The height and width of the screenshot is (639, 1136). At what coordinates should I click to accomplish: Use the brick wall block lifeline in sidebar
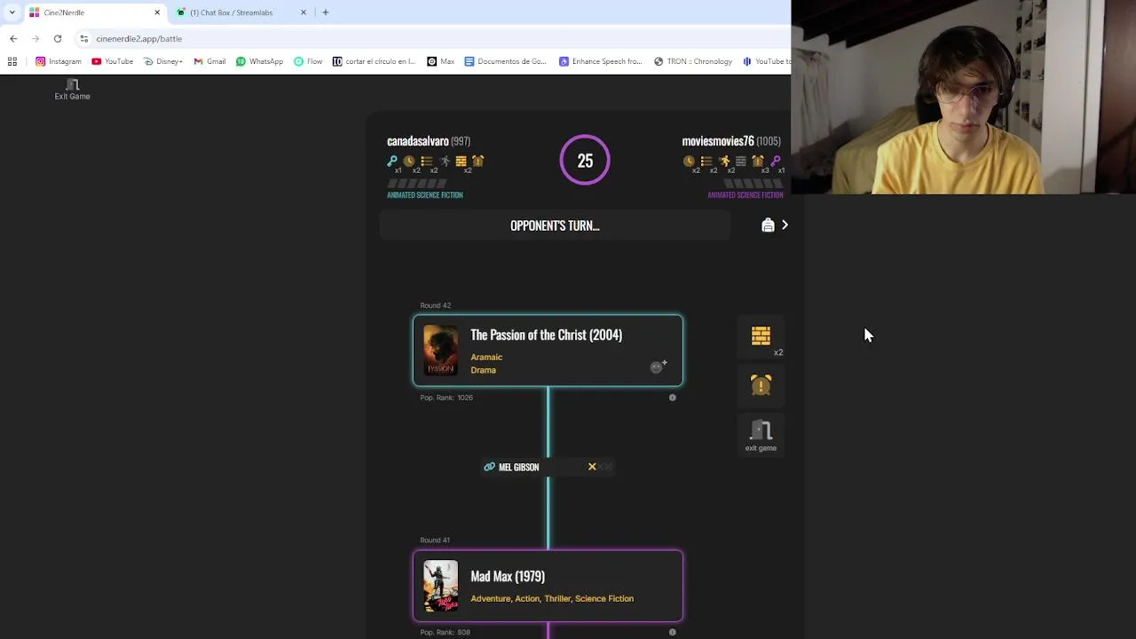click(x=761, y=335)
